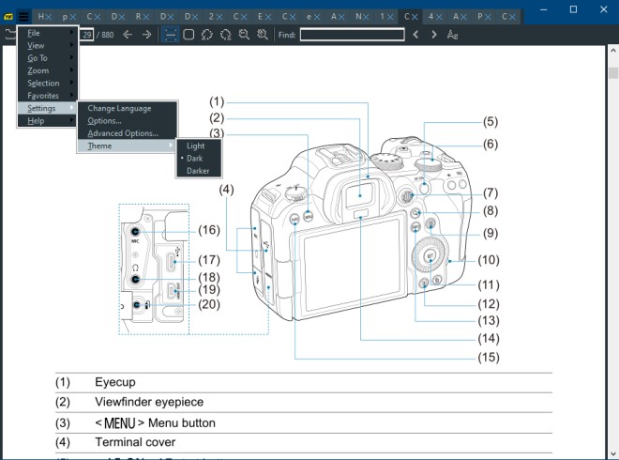Toggle the match case find option
The image size is (619, 460).
(x=452, y=35)
